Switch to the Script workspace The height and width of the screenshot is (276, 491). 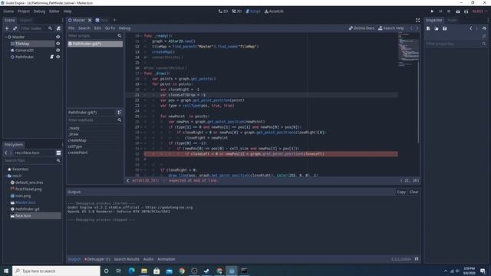coord(253,11)
